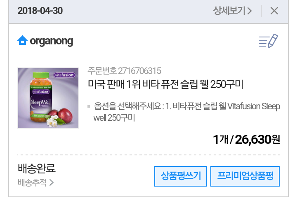Open the SleepWell product thumbnail
The image size is (297, 203).
pyautogui.click(x=48, y=98)
